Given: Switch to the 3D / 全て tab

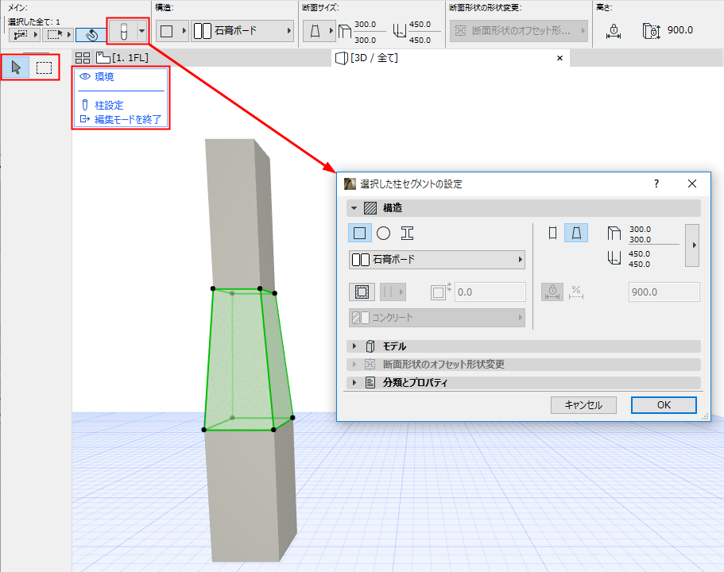Looking at the screenshot, I should coord(367,58).
